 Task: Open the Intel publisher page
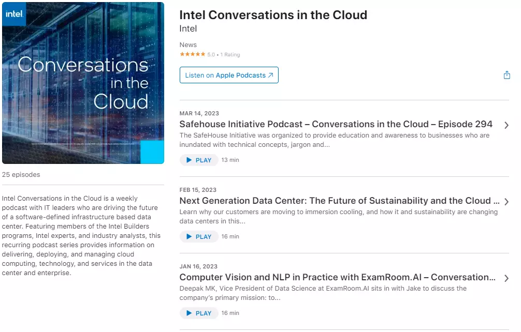coord(188,28)
